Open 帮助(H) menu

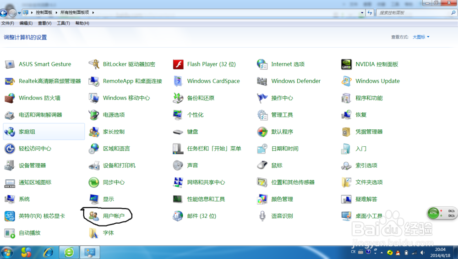(x=82, y=23)
